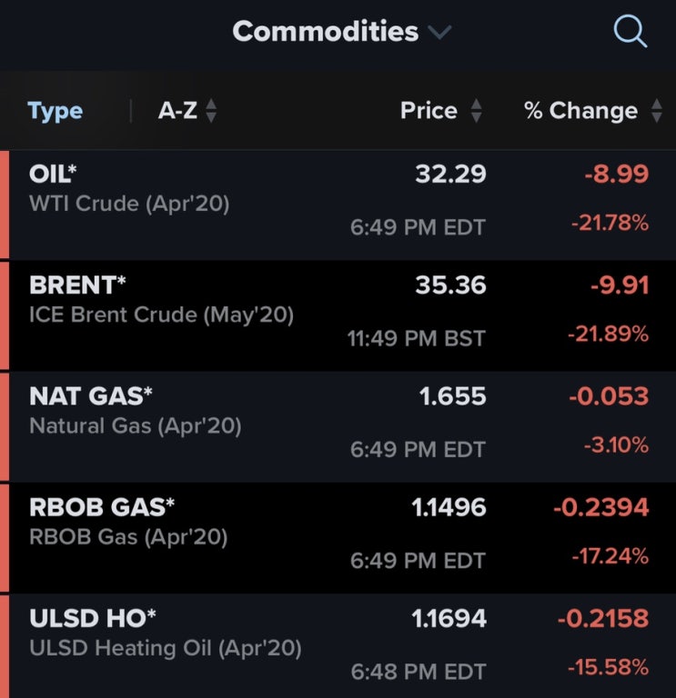The image size is (676, 698).
Task: Sort by the Price column header
Action: pos(429,110)
